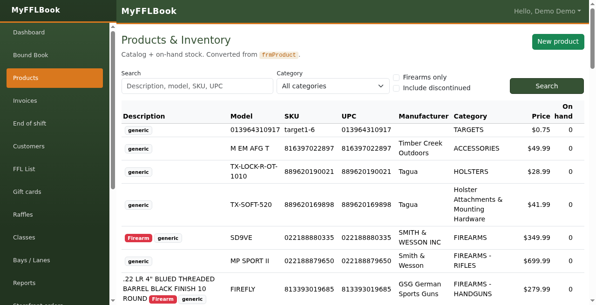Enable the Firearms only checkbox
596x305 pixels.
[396, 78]
